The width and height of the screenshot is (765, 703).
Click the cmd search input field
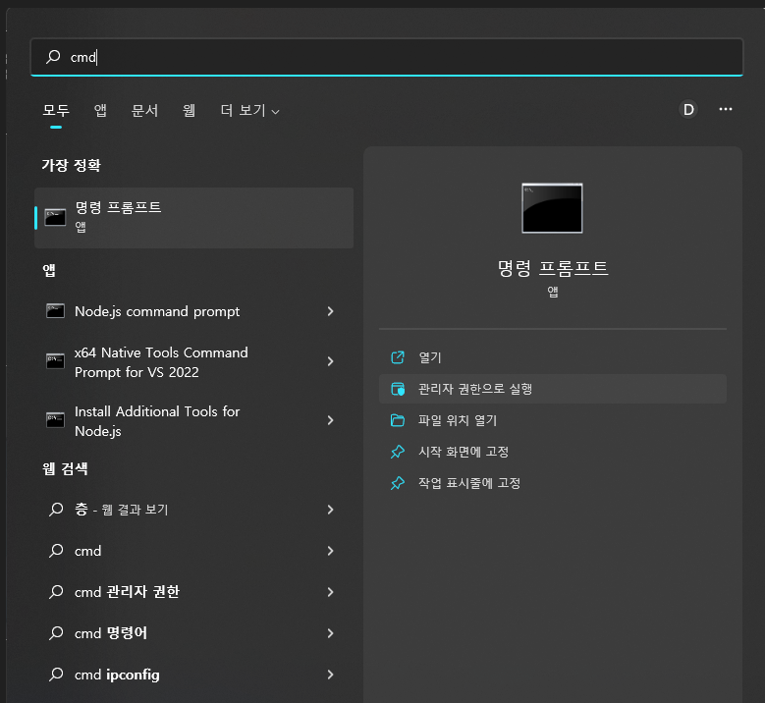coord(386,57)
